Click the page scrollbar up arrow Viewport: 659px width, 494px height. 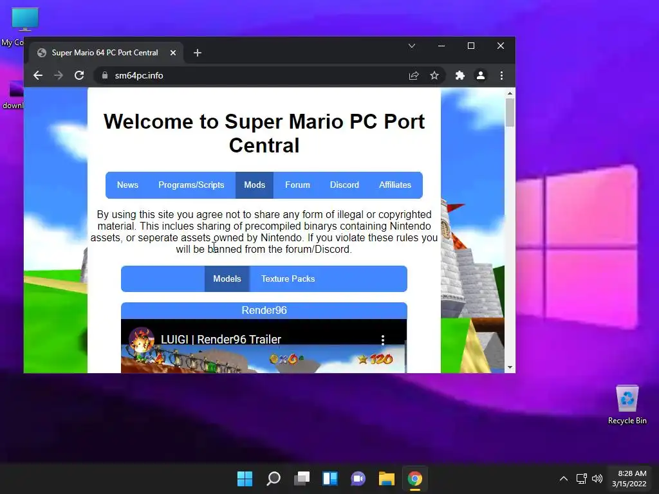510,93
